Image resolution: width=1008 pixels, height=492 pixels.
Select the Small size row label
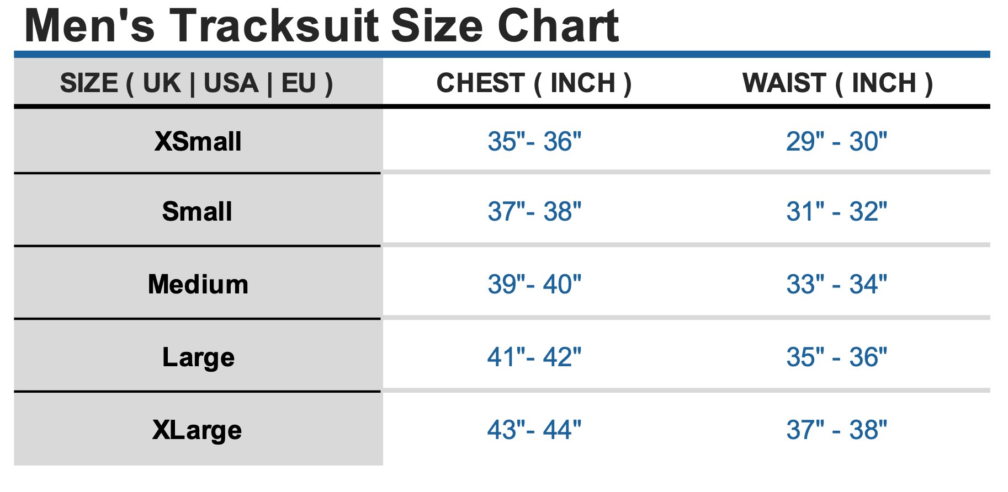click(197, 212)
